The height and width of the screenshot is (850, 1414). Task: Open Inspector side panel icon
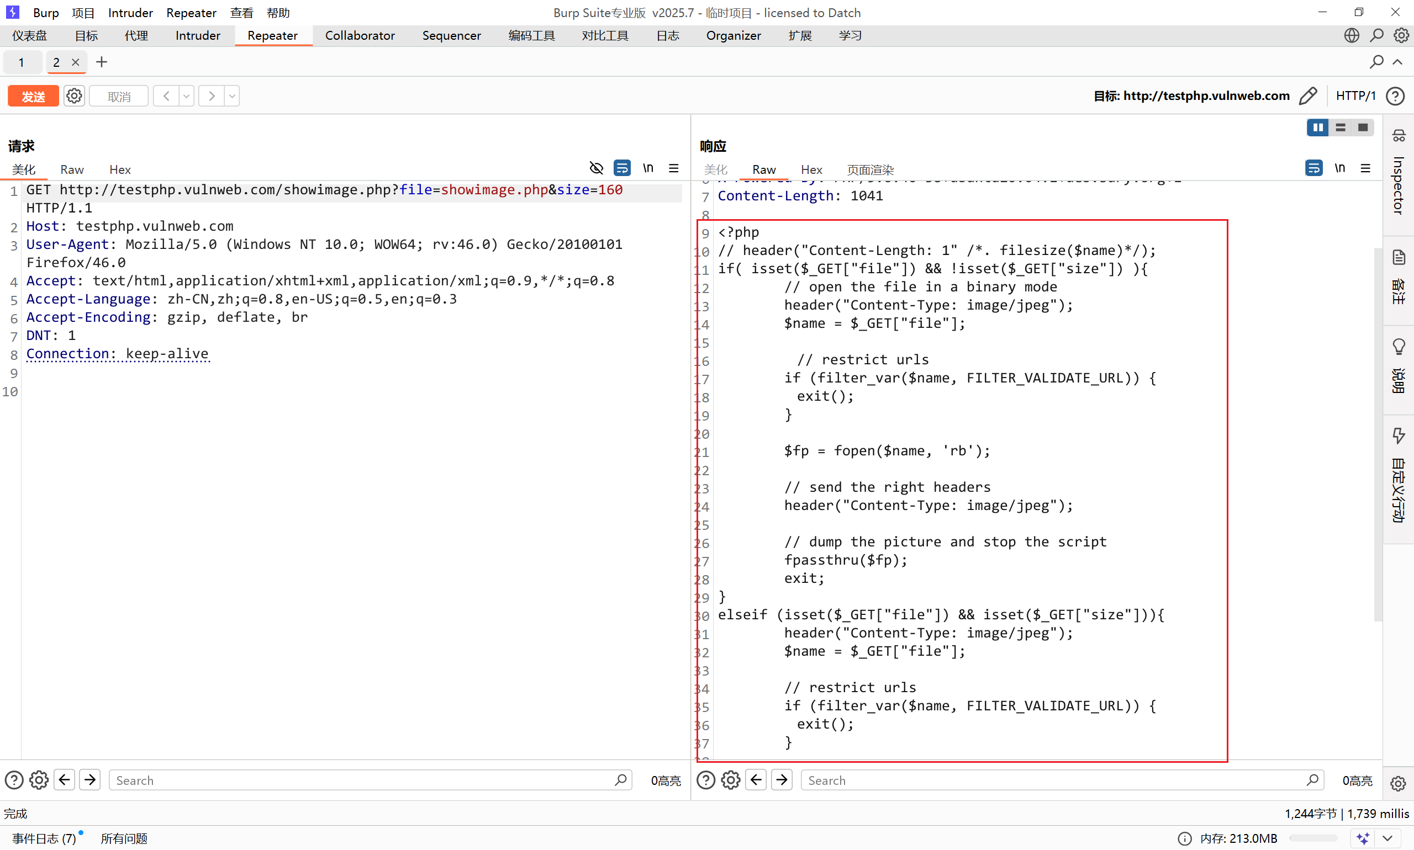1399,136
